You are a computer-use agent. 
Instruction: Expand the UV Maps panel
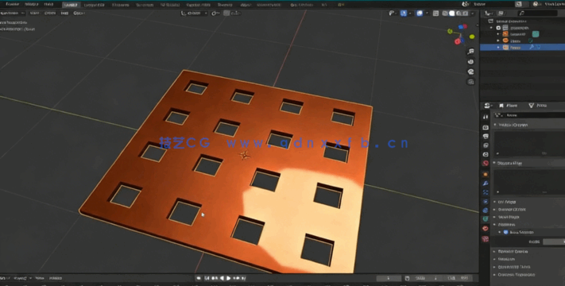click(x=506, y=202)
